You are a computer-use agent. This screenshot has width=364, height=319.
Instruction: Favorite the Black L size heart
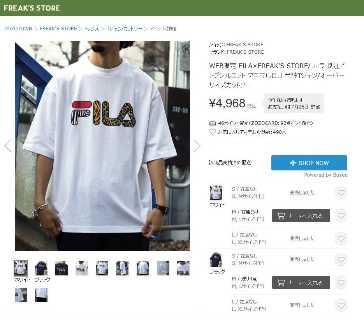click(341, 305)
